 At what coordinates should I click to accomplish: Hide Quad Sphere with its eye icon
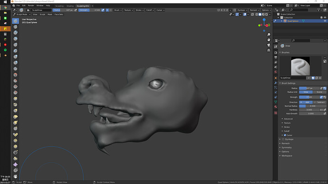pos(325,21)
